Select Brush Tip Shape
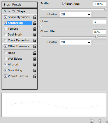Viewport: 108px width, 123px height. click(20, 11)
